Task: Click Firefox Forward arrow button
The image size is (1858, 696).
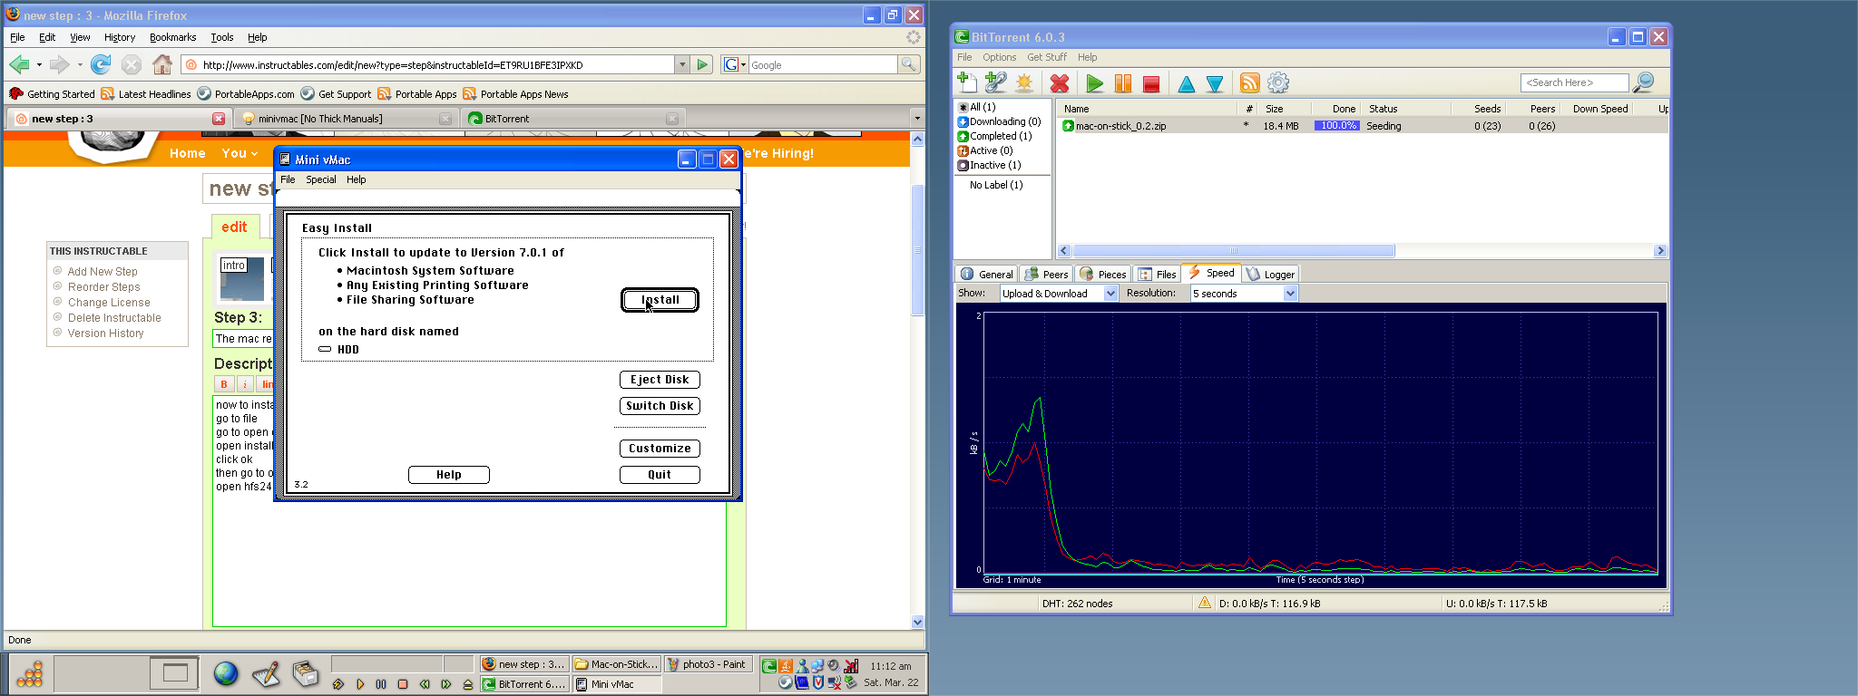Action: 59,64
